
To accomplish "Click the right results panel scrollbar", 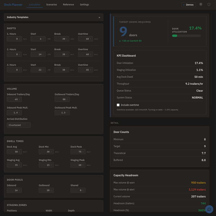I will point(211,60).
